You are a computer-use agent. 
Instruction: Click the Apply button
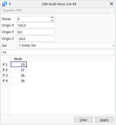[105, 120]
